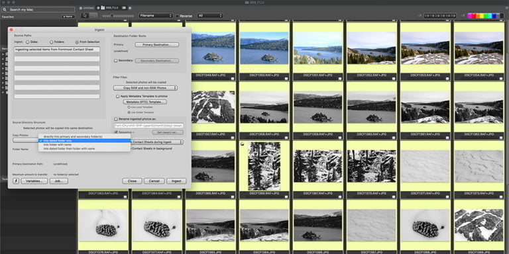Click the Close button in Ingest dialog
Viewport: 509px width, 254px height.
(x=132, y=181)
